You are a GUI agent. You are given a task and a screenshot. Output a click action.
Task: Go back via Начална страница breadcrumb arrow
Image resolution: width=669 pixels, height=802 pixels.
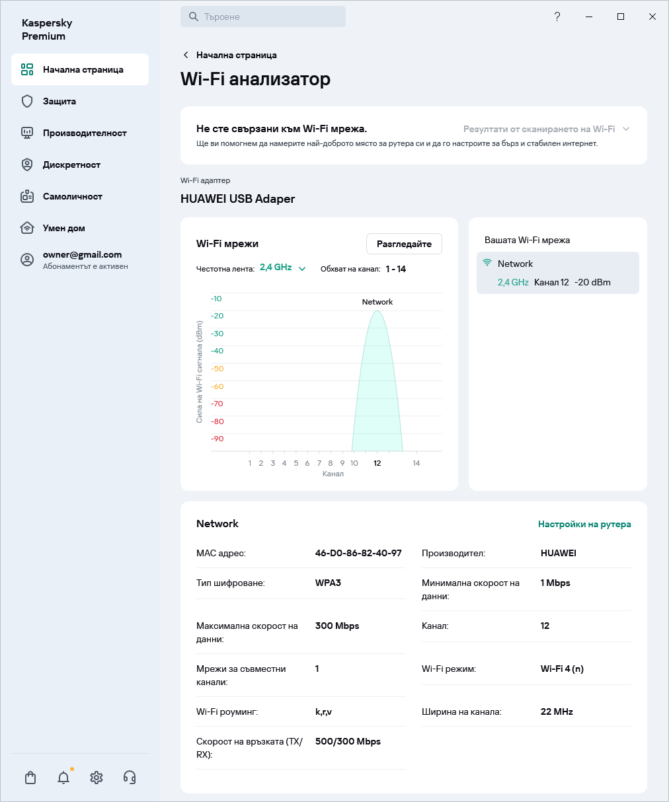(x=186, y=55)
